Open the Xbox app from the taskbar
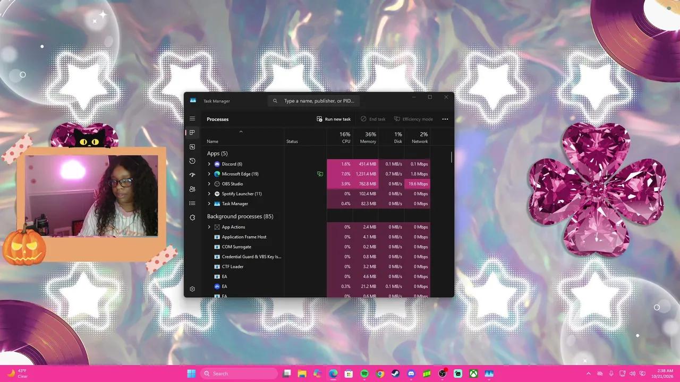 pyautogui.click(x=473, y=374)
